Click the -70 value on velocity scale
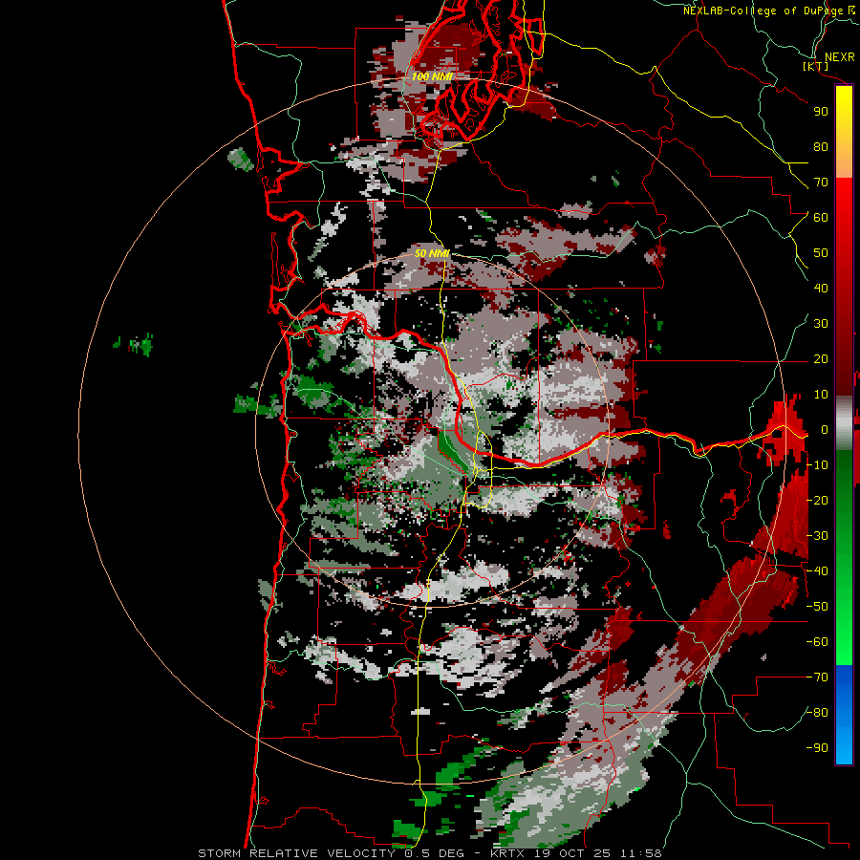The image size is (860, 860). 817,677
